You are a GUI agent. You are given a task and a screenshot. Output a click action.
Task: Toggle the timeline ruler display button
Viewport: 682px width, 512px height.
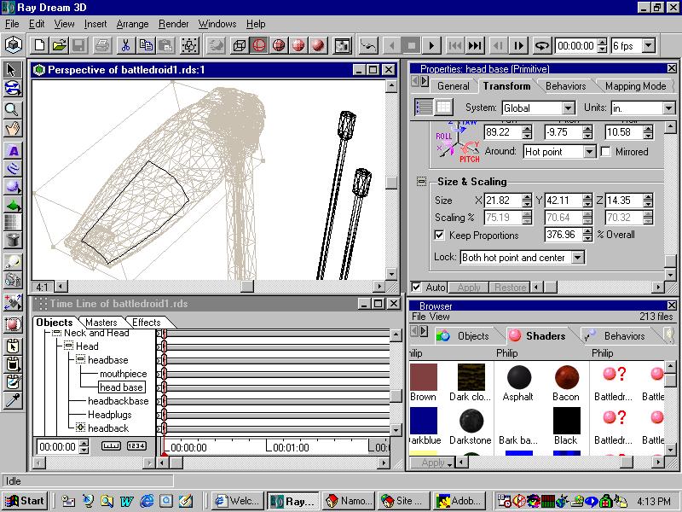111,445
